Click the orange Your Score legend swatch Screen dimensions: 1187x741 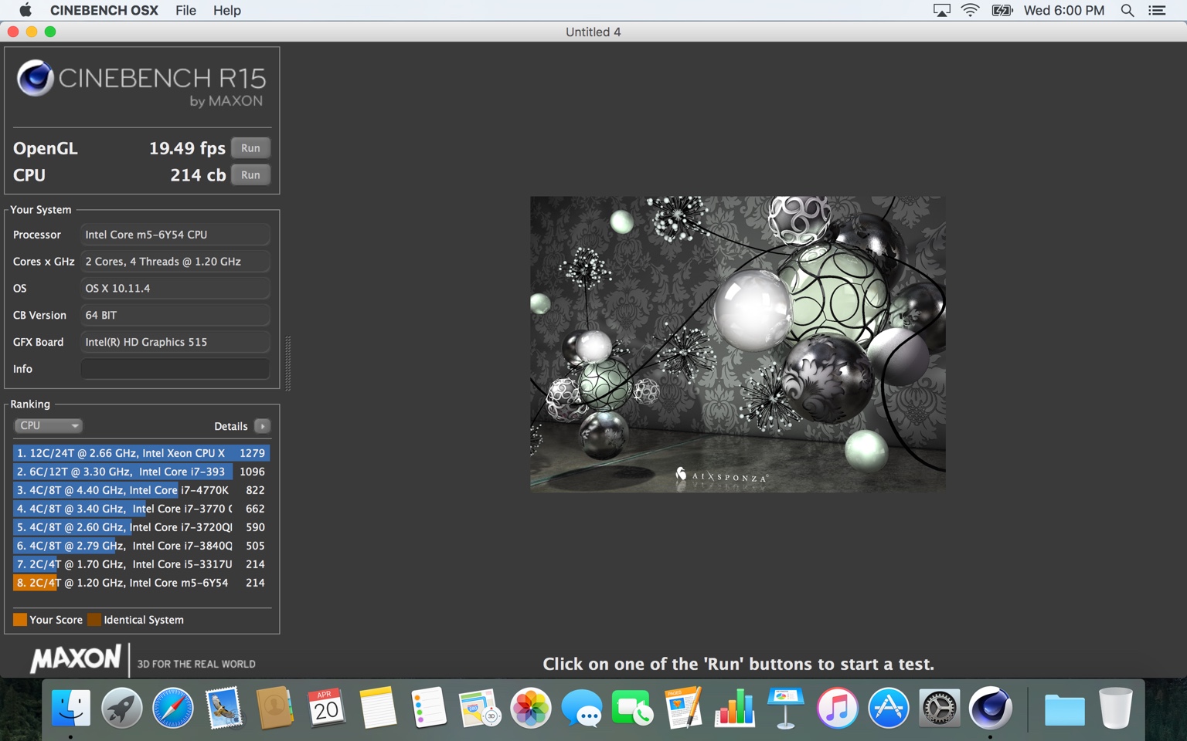click(x=20, y=620)
